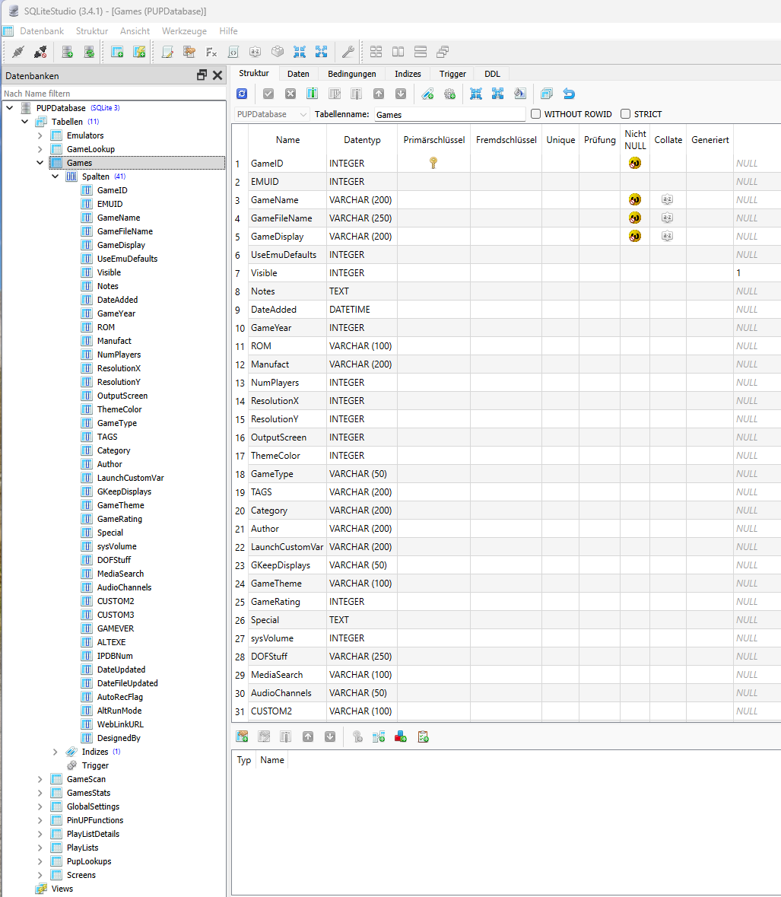Viewport: 781px width, 897px height.
Task: Click the add table check constraint icon
Action: tap(423, 736)
